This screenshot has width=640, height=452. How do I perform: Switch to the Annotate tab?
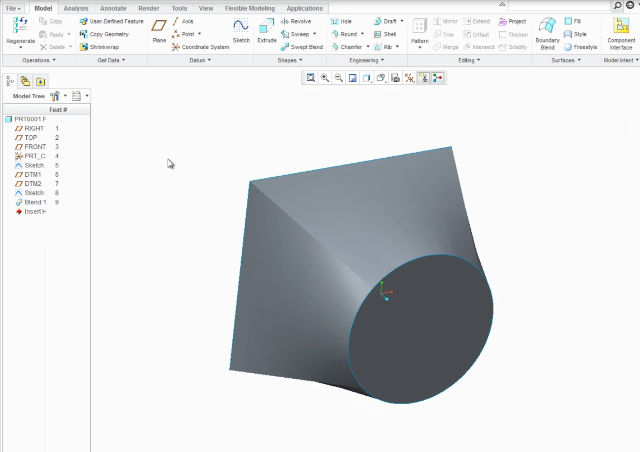[113, 8]
